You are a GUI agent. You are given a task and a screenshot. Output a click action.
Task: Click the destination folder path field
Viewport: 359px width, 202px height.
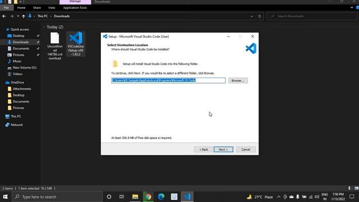[x=168, y=80]
